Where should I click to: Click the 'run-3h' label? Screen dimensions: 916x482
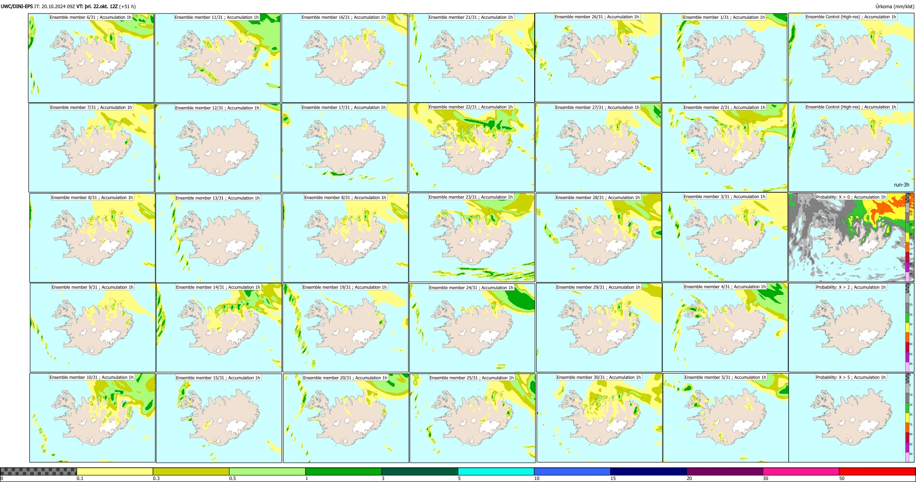(x=902, y=185)
